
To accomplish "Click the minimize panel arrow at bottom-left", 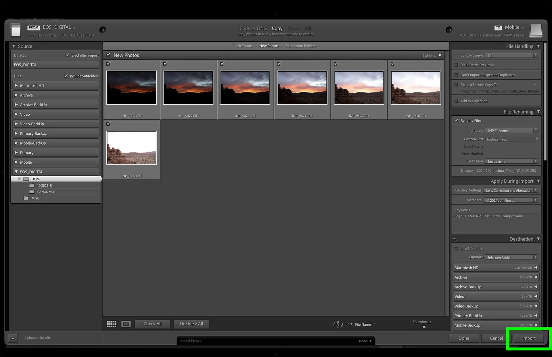I will [13, 338].
